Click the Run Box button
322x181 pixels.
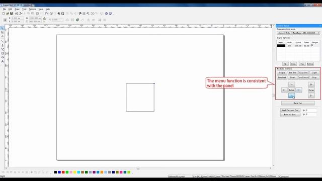293,72
